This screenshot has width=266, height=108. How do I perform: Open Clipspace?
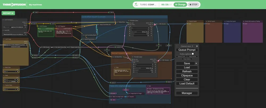point(187,76)
